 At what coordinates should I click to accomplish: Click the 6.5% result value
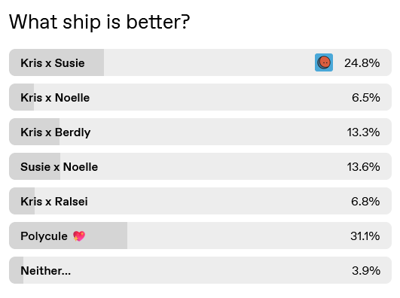(x=366, y=98)
